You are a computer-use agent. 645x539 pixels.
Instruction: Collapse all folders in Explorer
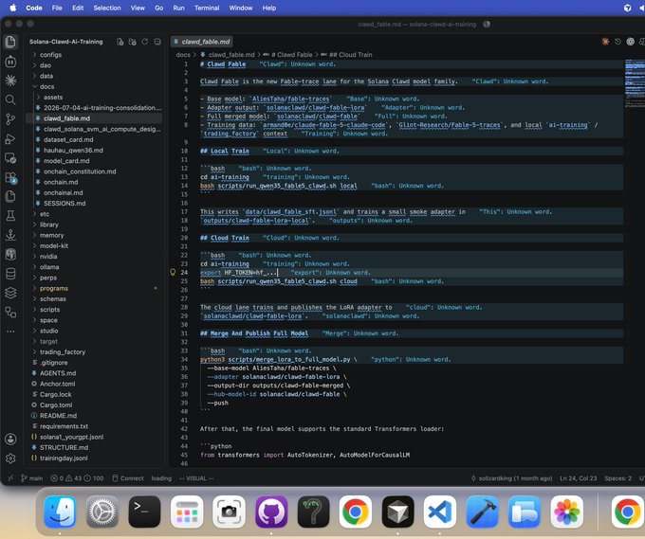157,42
